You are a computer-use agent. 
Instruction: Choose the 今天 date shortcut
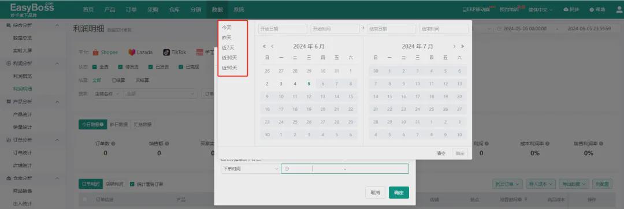point(226,27)
